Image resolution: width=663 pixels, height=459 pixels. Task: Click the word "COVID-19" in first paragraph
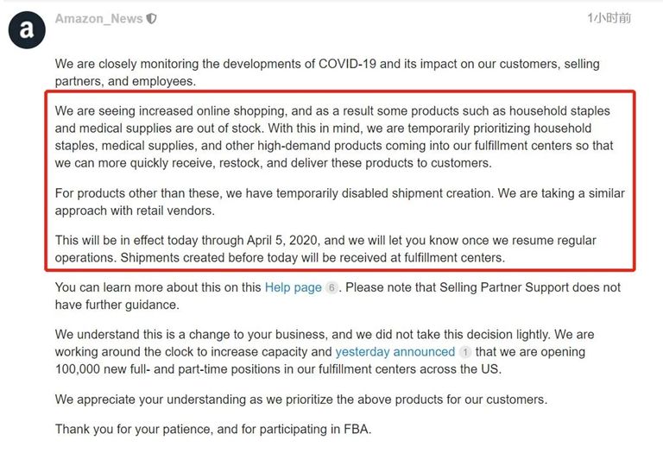(352, 64)
